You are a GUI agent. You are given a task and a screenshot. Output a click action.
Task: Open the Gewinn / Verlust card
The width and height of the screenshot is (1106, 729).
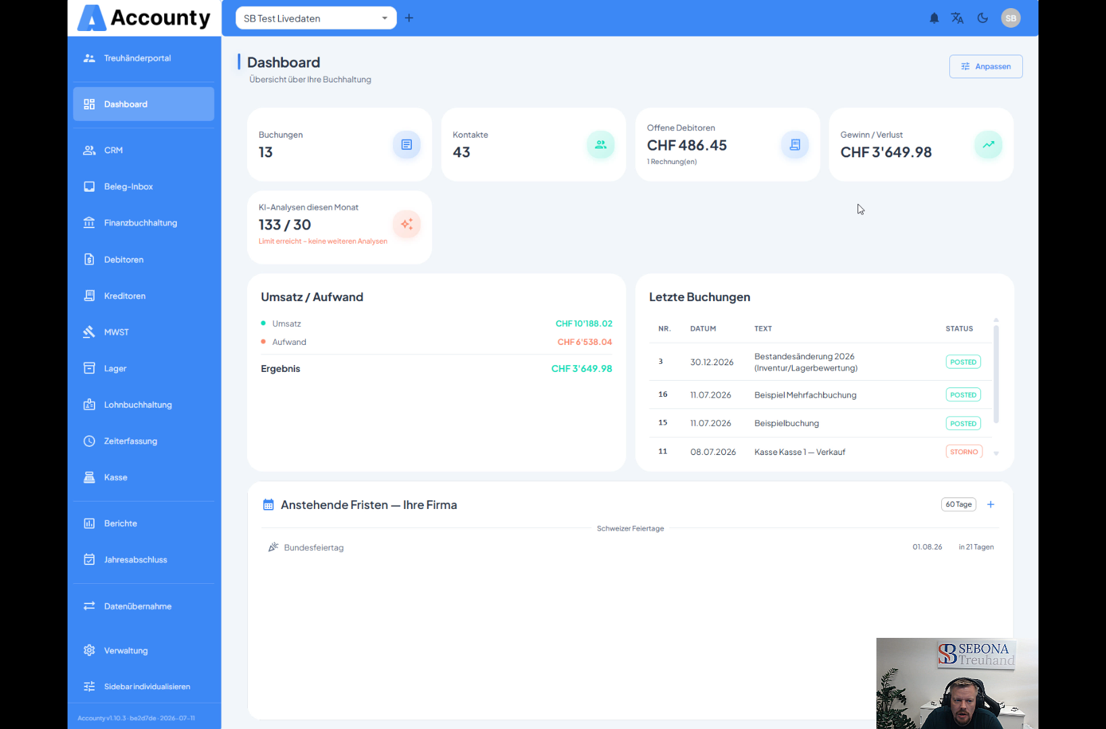[921, 144]
